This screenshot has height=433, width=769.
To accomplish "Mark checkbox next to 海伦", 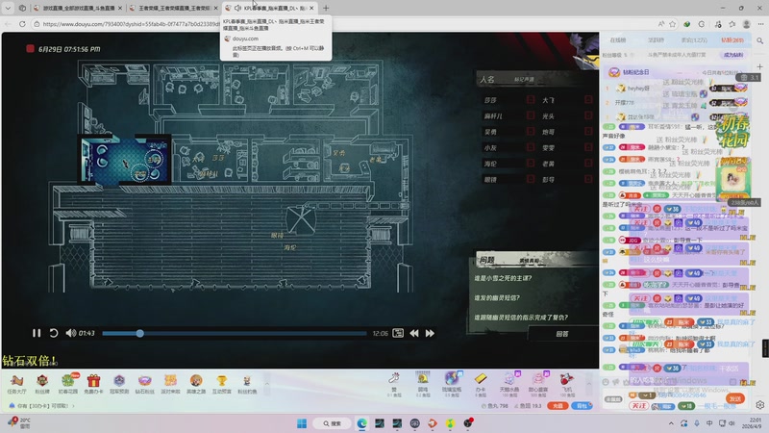I will coord(531,164).
